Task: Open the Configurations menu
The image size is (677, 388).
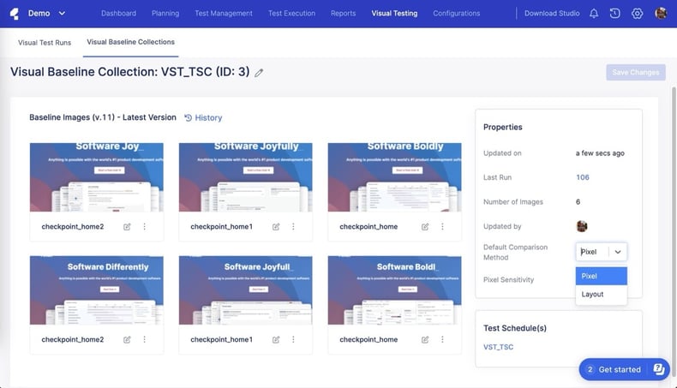Action: 457,14
